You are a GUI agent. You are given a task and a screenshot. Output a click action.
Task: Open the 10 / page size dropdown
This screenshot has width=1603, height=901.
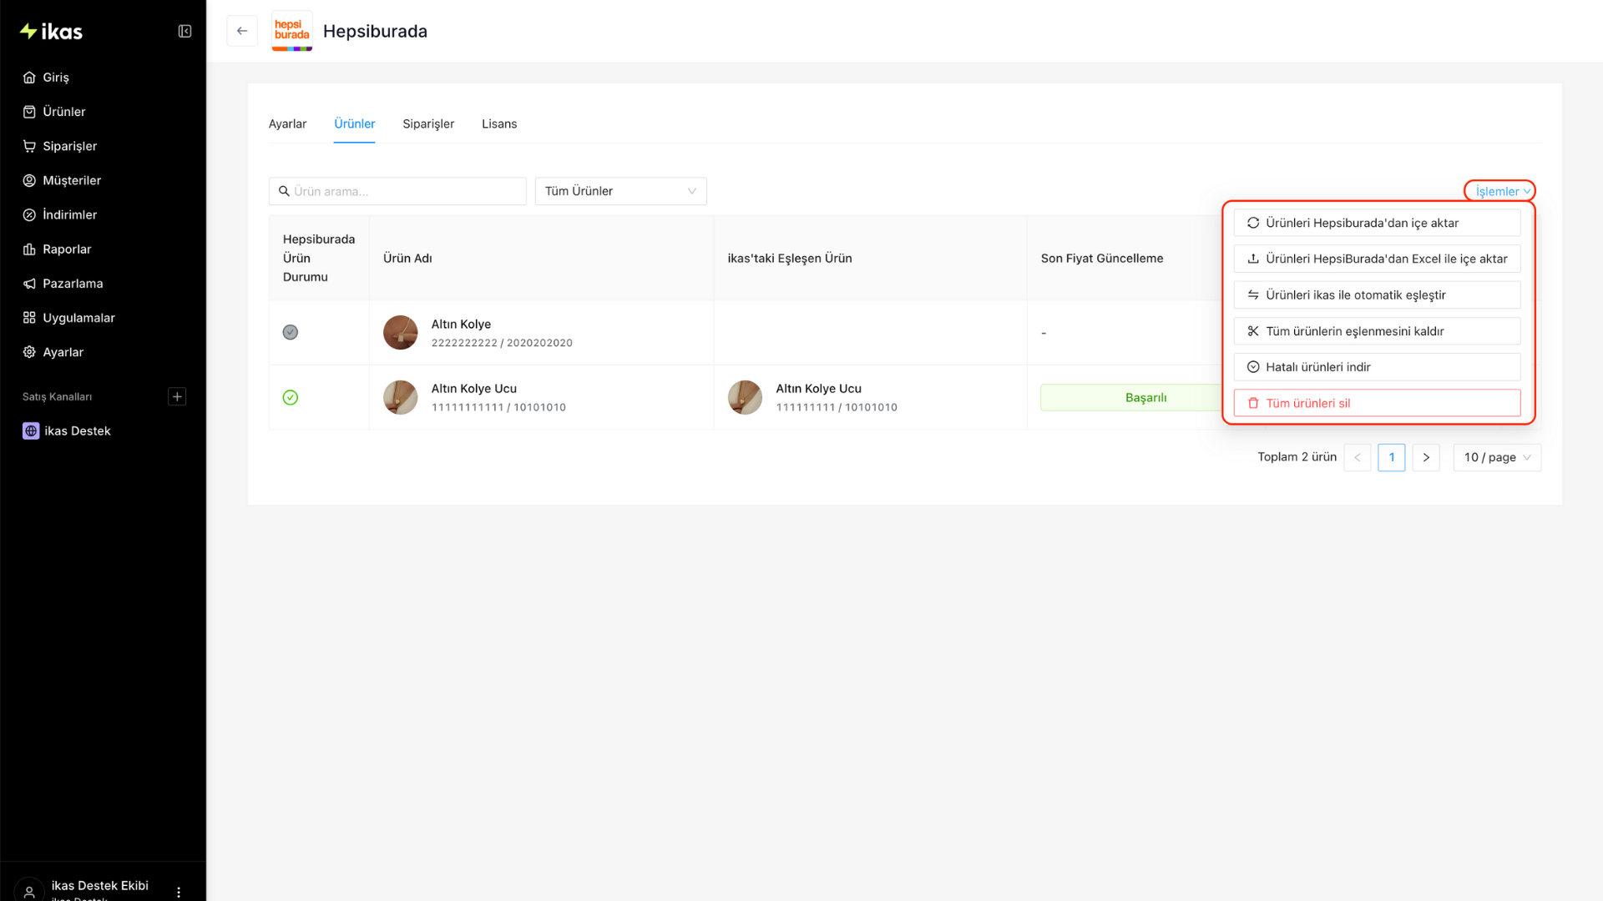pyautogui.click(x=1497, y=457)
